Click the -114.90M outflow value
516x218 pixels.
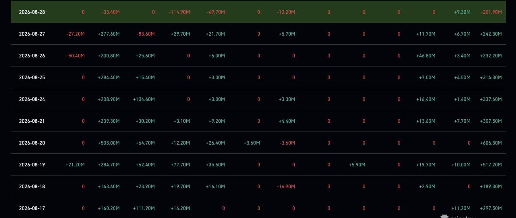(179, 12)
